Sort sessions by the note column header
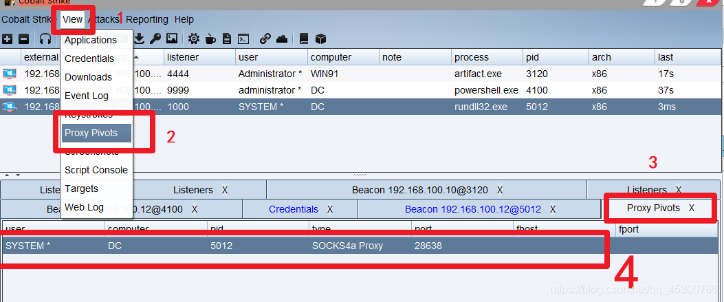The height and width of the screenshot is (302, 724). [415, 57]
